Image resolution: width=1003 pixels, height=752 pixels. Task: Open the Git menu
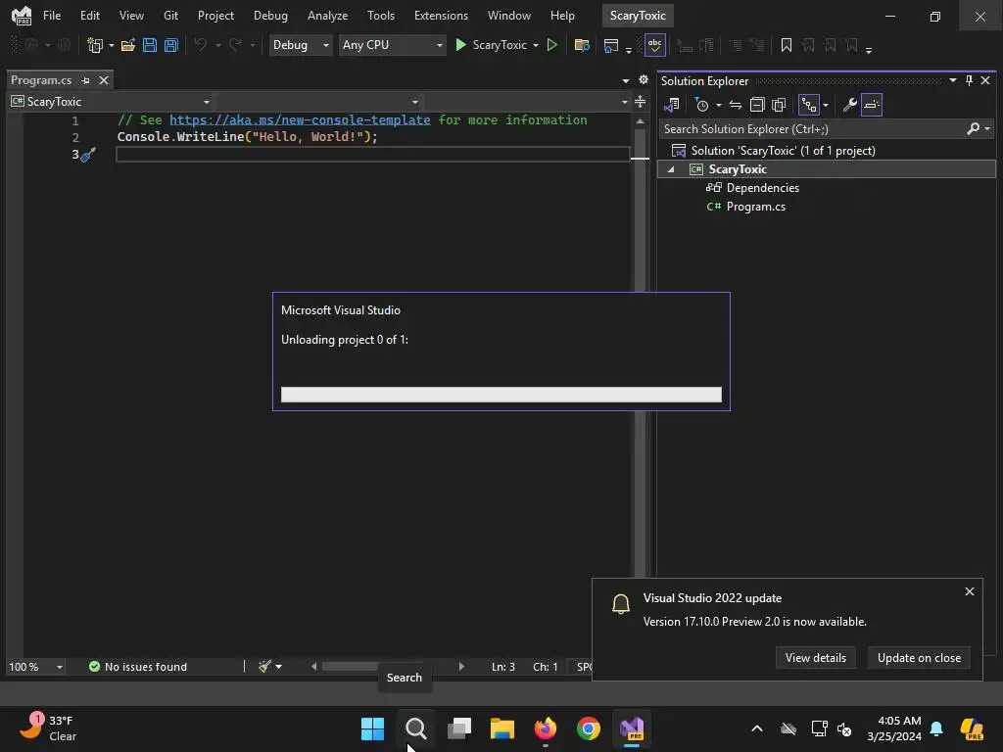[170, 16]
